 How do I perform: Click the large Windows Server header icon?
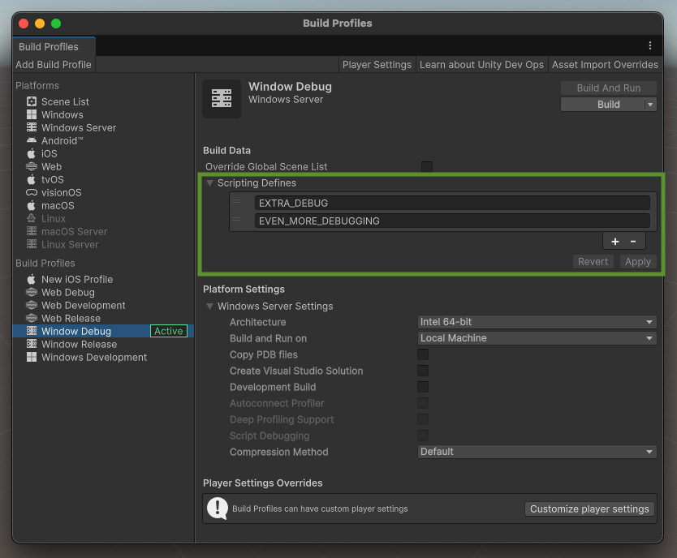pos(222,98)
